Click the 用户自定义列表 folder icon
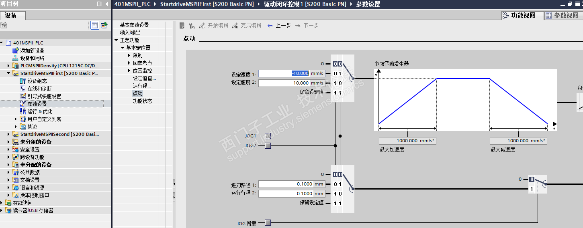 (23, 119)
